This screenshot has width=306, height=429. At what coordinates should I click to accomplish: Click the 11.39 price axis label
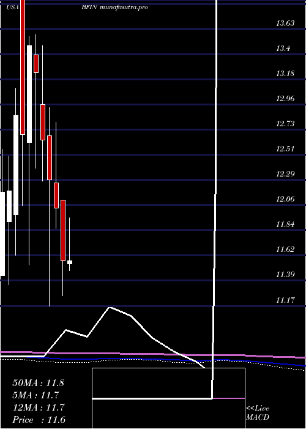pyautogui.click(x=285, y=275)
